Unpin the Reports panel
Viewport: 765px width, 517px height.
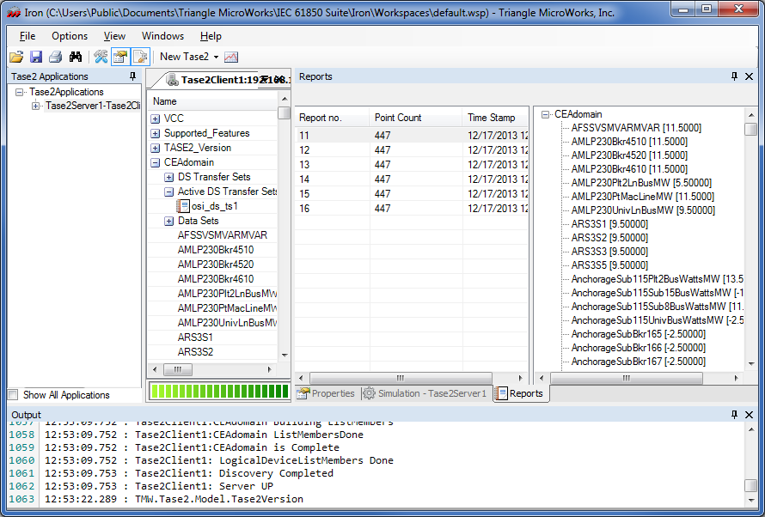click(x=733, y=76)
